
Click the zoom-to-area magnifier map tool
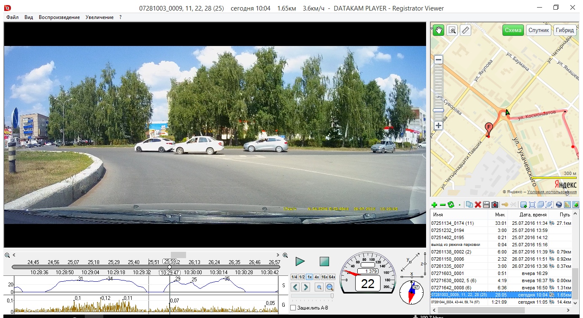pyautogui.click(x=452, y=30)
